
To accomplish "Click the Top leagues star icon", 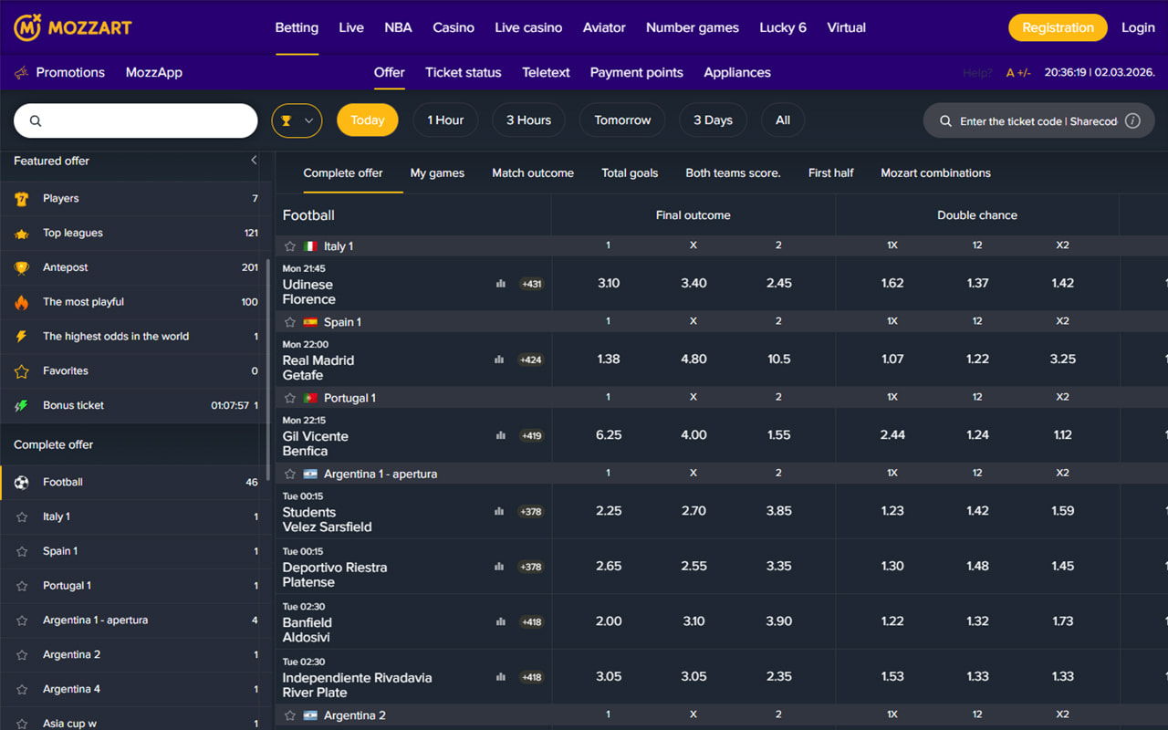I will (22, 233).
